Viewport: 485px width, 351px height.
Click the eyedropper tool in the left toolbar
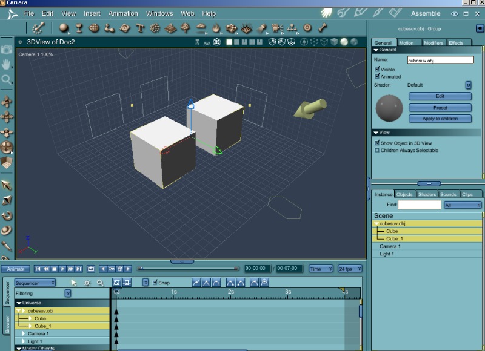tap(7, 246)
